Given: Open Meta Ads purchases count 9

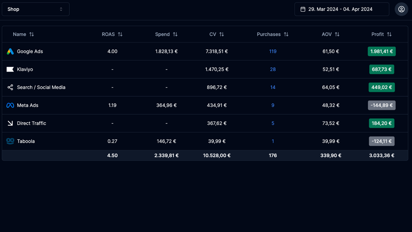Looking at the screenshot, I should point(273,105).
